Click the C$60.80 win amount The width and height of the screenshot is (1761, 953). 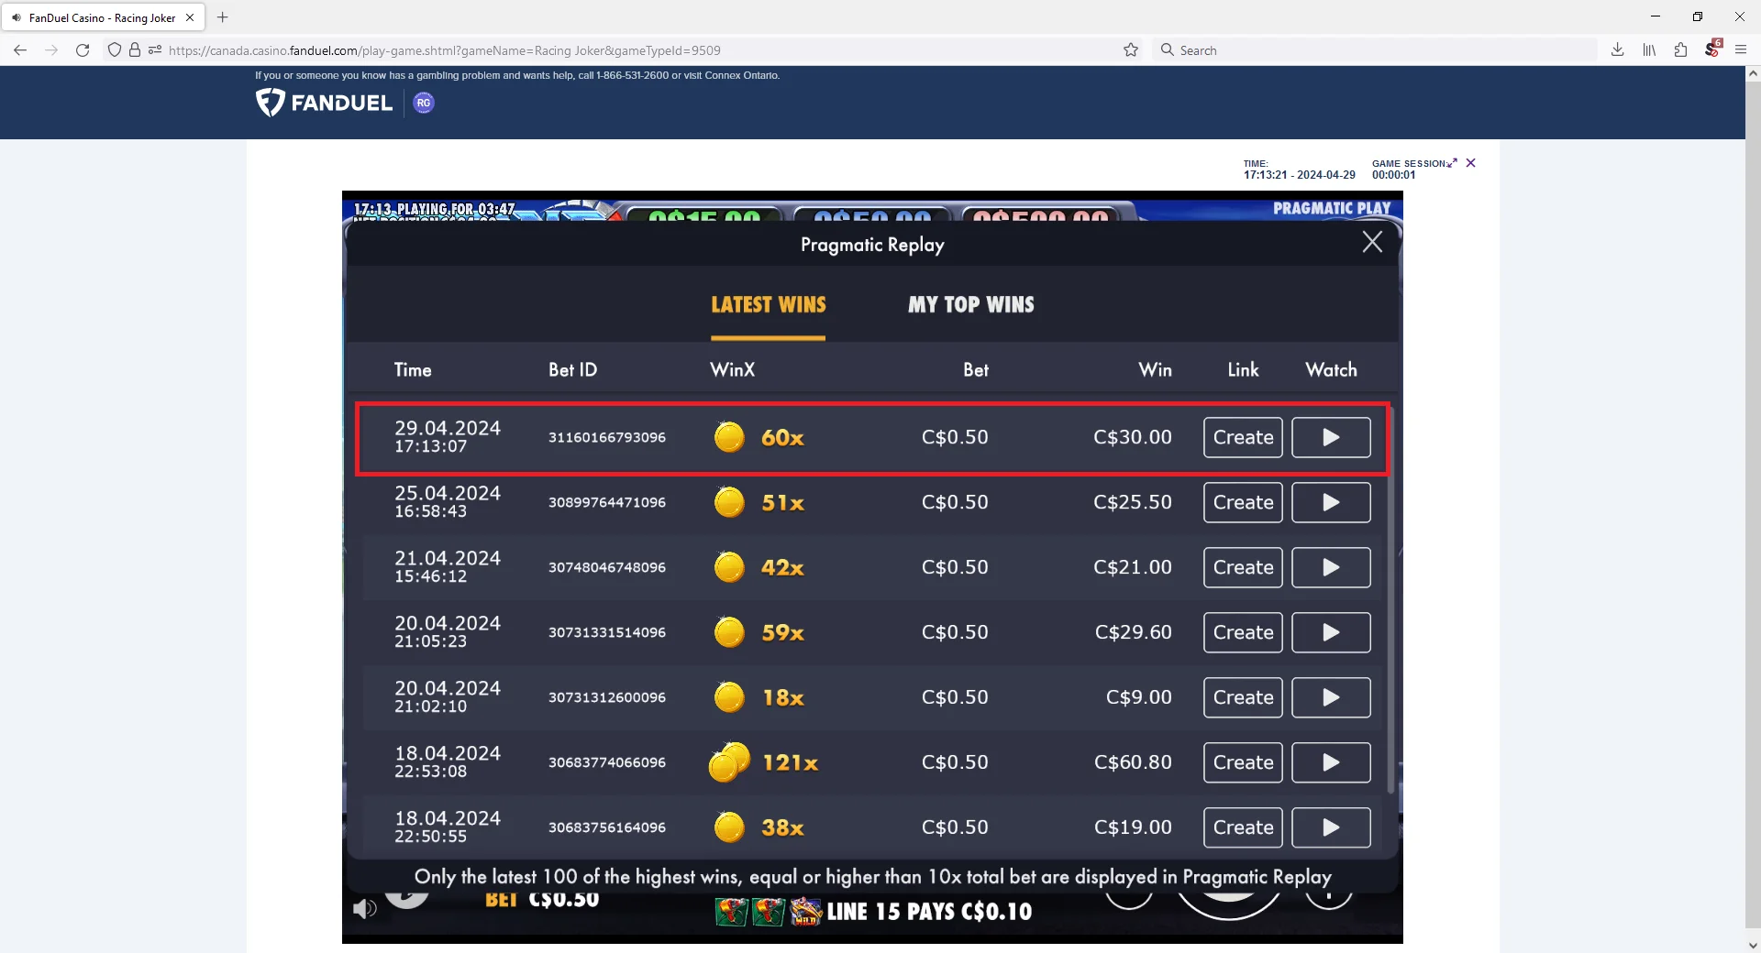[1133, 762]
